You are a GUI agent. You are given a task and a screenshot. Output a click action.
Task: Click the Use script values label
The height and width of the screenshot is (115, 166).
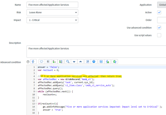pyautogui.click(x=143, y=35)
